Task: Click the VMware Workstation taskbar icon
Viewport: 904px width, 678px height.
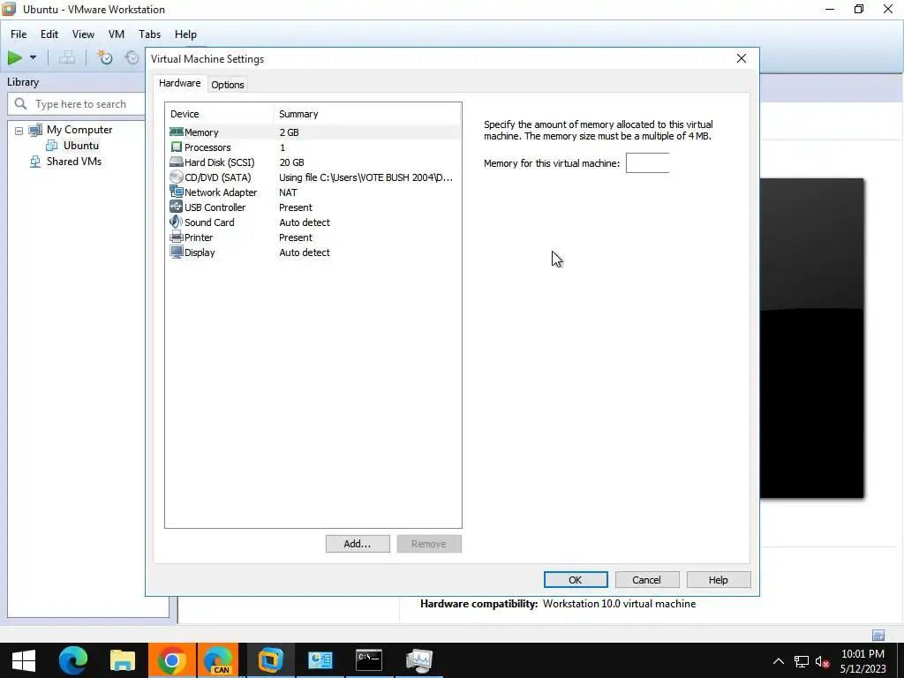Action: (x=270, y=660)
